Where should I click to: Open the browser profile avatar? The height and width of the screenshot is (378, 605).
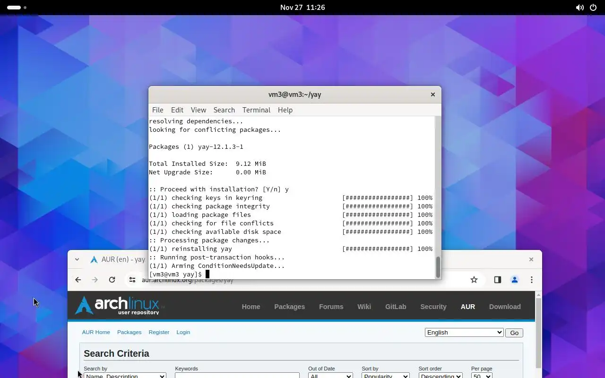(x=515, y=280)
